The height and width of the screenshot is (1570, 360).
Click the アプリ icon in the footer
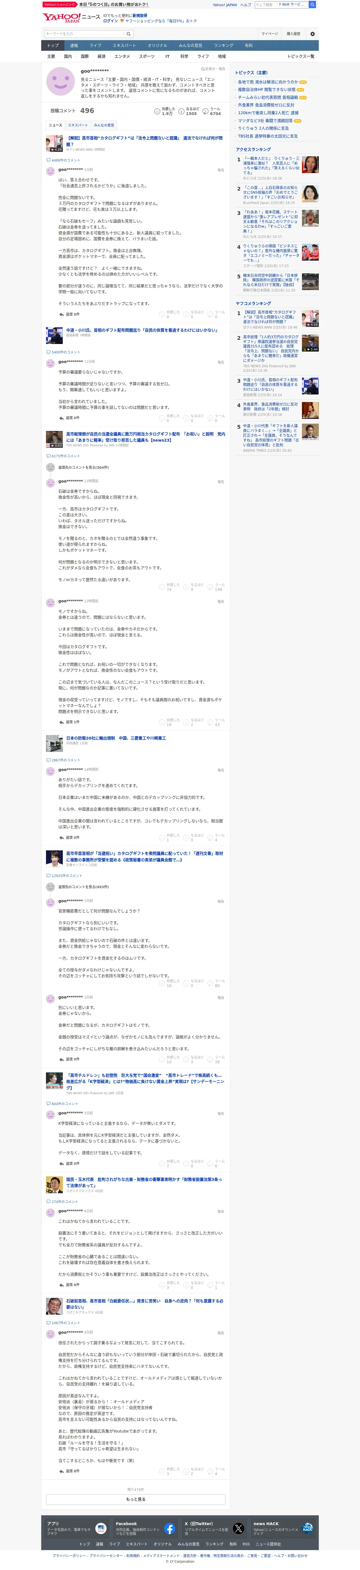pyautogui.click(x=101, y=1528)
